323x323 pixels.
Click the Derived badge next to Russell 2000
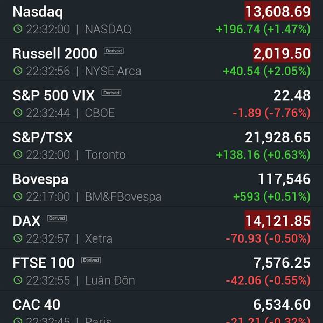point(114,51)
